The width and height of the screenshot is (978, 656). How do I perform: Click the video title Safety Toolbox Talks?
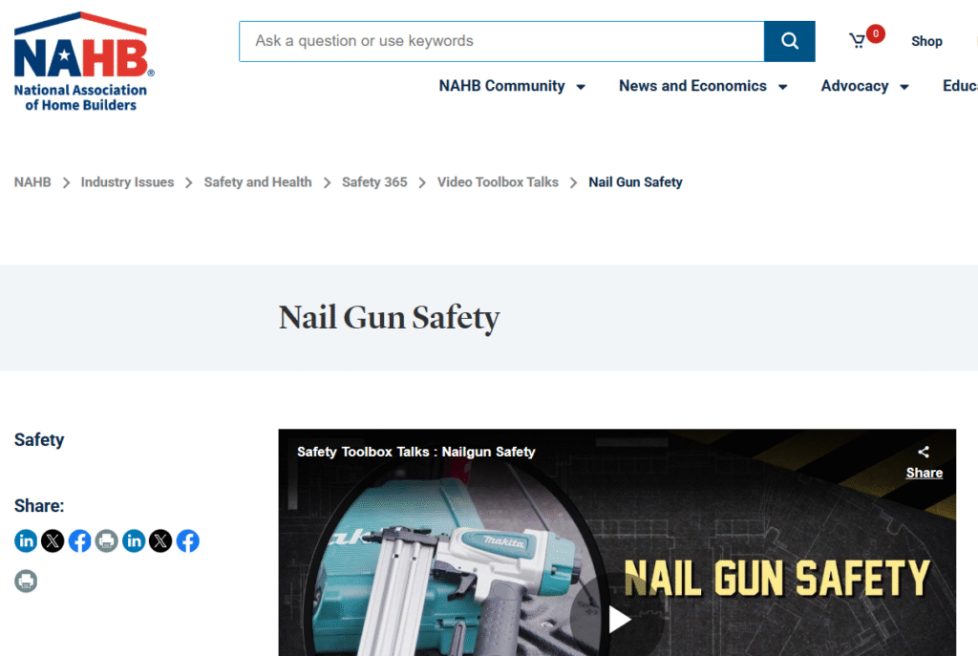click(416, 452)
